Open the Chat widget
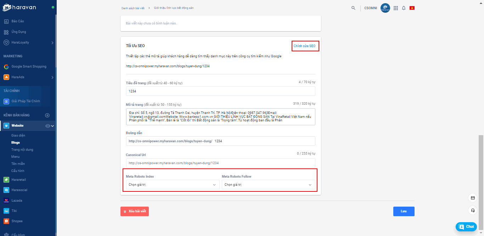The height and width of the screenshot is (236, 484). pos(466,226)
